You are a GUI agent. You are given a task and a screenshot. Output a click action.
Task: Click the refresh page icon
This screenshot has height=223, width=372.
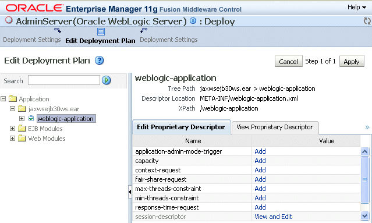click(x=367, y=21)
